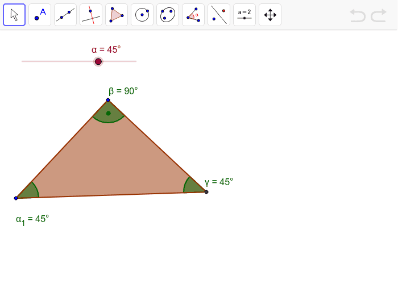This screenshot has height=284, width=398.
Task: Select Reflect about Line tool
Action: 219,15
